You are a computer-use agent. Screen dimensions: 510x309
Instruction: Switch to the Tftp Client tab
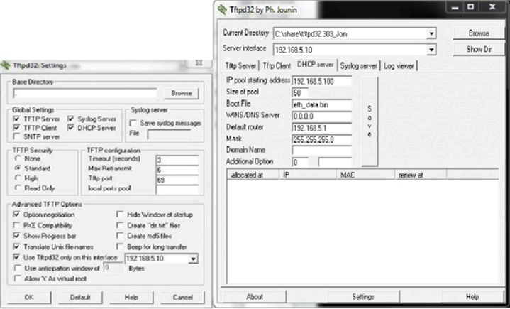(277, 66)
